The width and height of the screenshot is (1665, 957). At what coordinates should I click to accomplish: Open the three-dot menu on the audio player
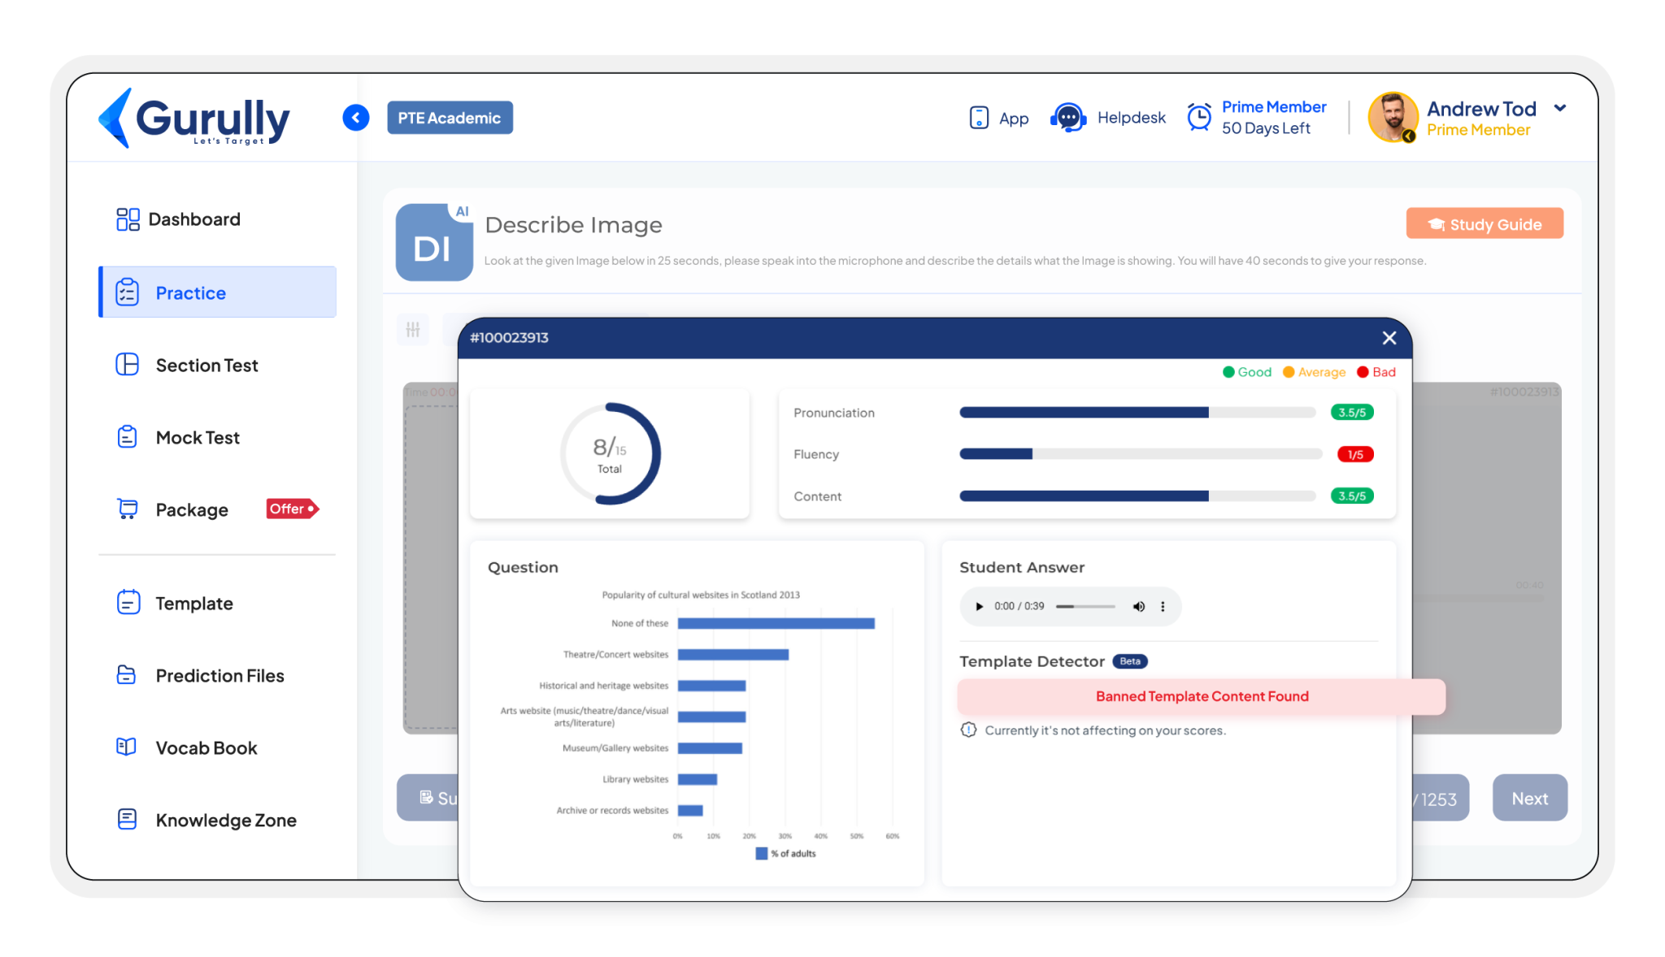1163,606
